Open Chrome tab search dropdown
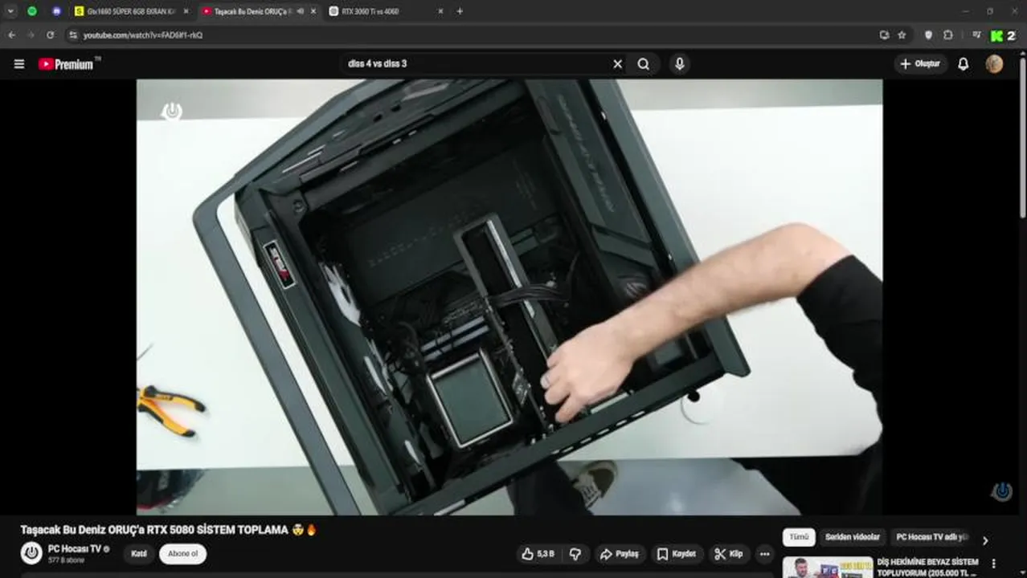Screen dimensions: 1027x578 click(11, 11)
